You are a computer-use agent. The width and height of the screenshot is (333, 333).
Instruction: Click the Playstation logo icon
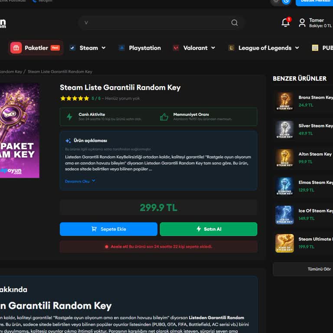point(121,48)
